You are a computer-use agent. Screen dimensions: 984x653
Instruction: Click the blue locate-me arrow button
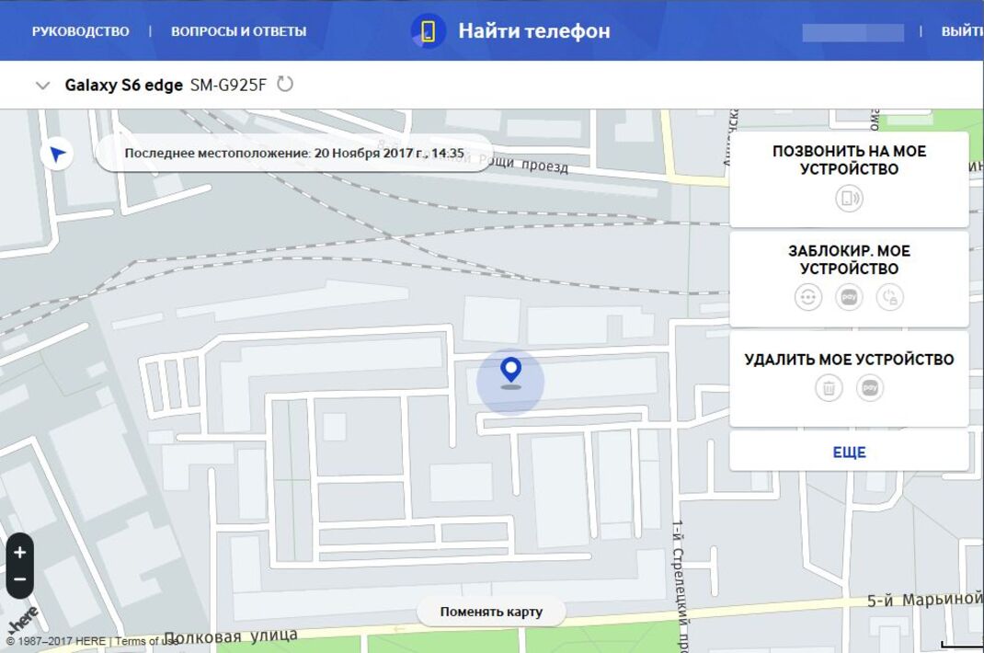57,154
